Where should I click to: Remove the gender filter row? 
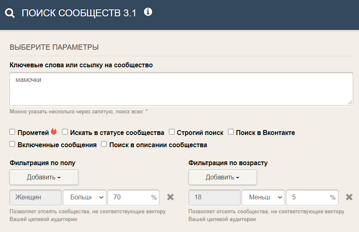[171, 197]
